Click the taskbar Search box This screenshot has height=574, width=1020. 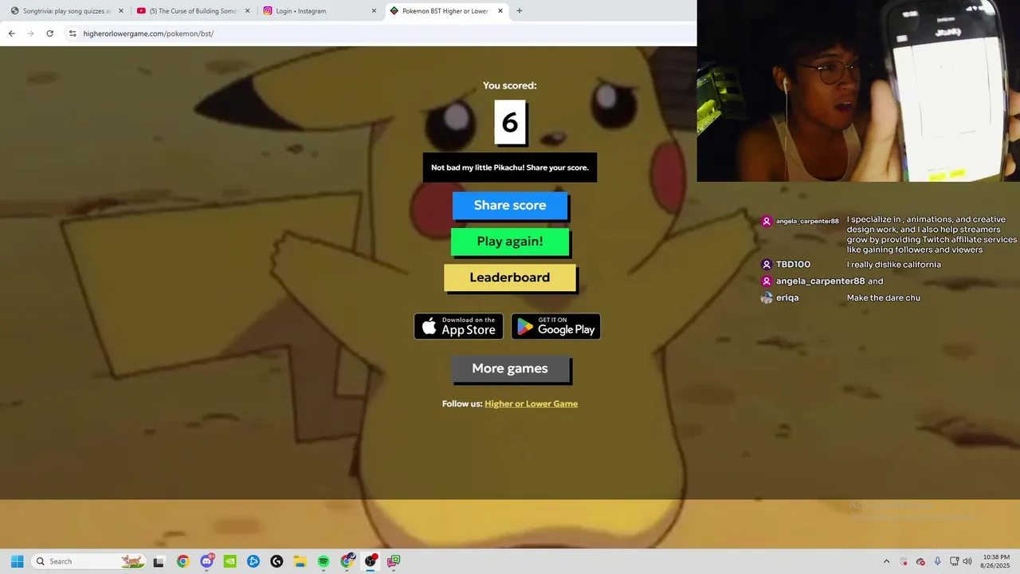pyautogui.click(x=90, y=561)
